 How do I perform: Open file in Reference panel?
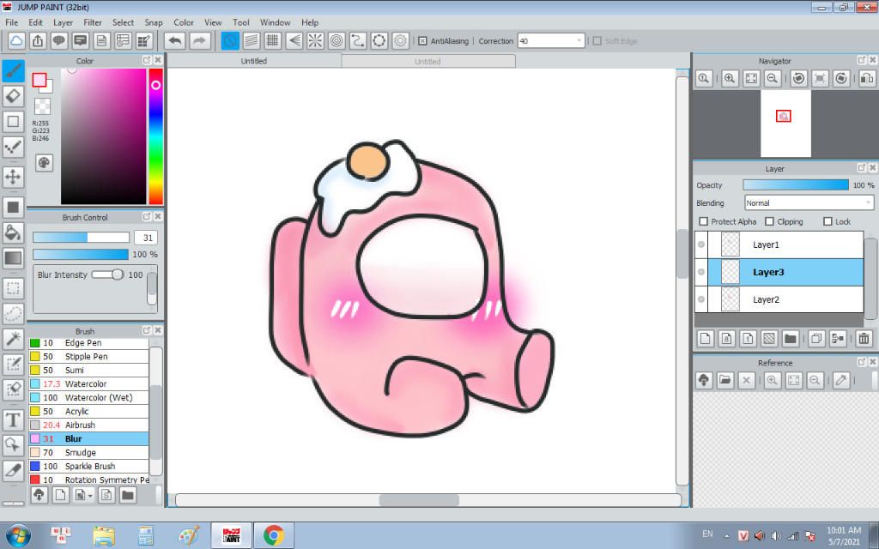(724, 380)
